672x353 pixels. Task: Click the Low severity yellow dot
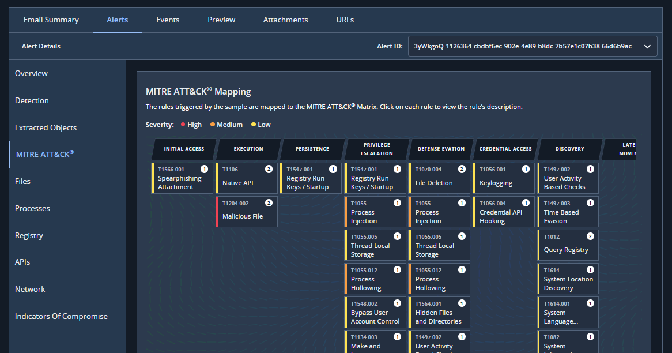point(253,125)
